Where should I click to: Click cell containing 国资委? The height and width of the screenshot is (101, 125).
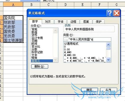(x=13, y=31)
